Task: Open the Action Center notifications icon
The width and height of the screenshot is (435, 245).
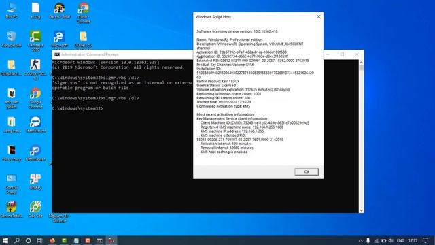Action: click(425, 240)
